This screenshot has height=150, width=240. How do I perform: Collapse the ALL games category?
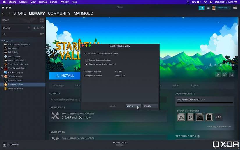click(2, 41)
